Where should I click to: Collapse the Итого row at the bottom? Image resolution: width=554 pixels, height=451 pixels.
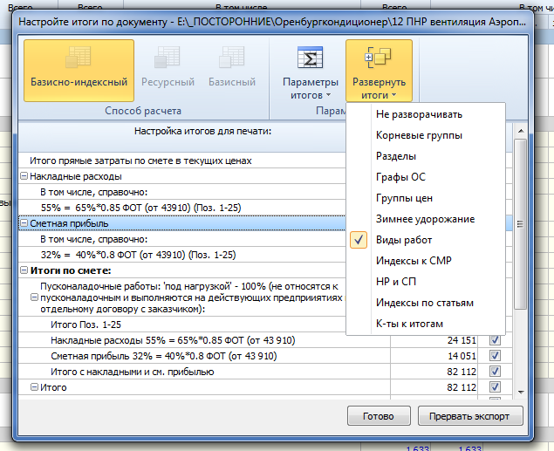click(34, 387)
